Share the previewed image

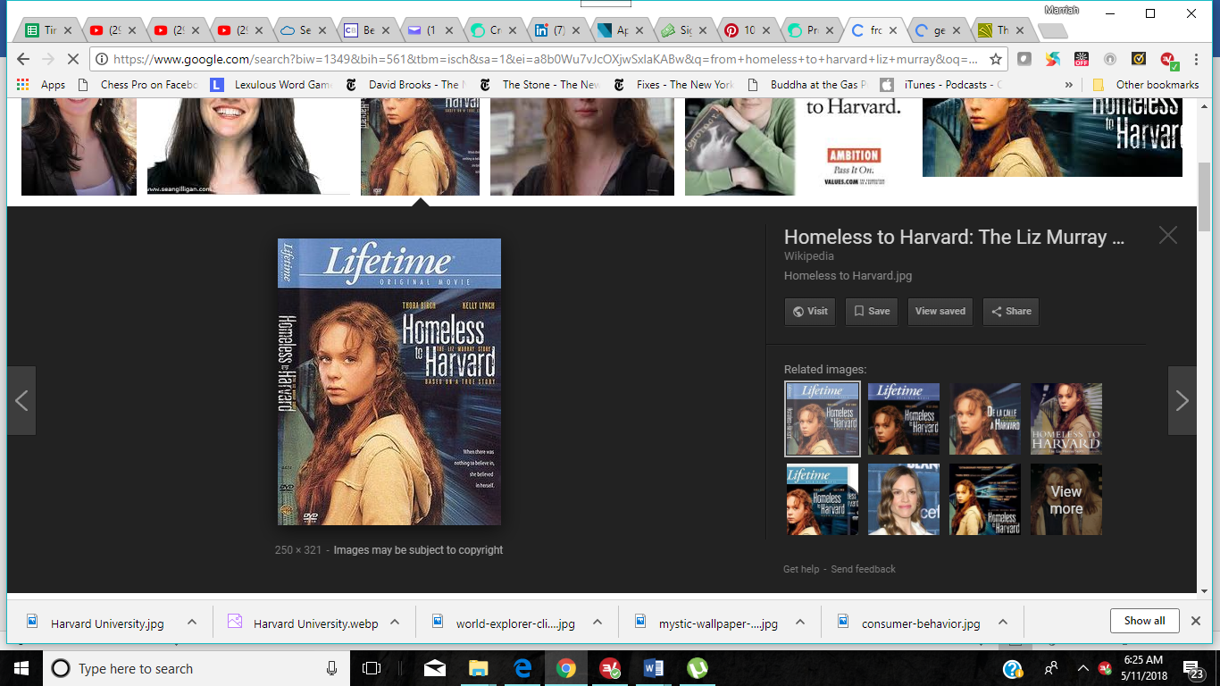click(1011, 311)
